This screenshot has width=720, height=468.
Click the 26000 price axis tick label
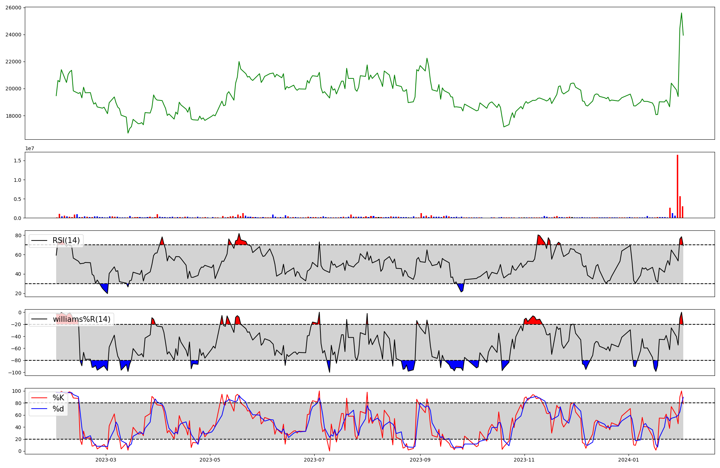point(13,8)
